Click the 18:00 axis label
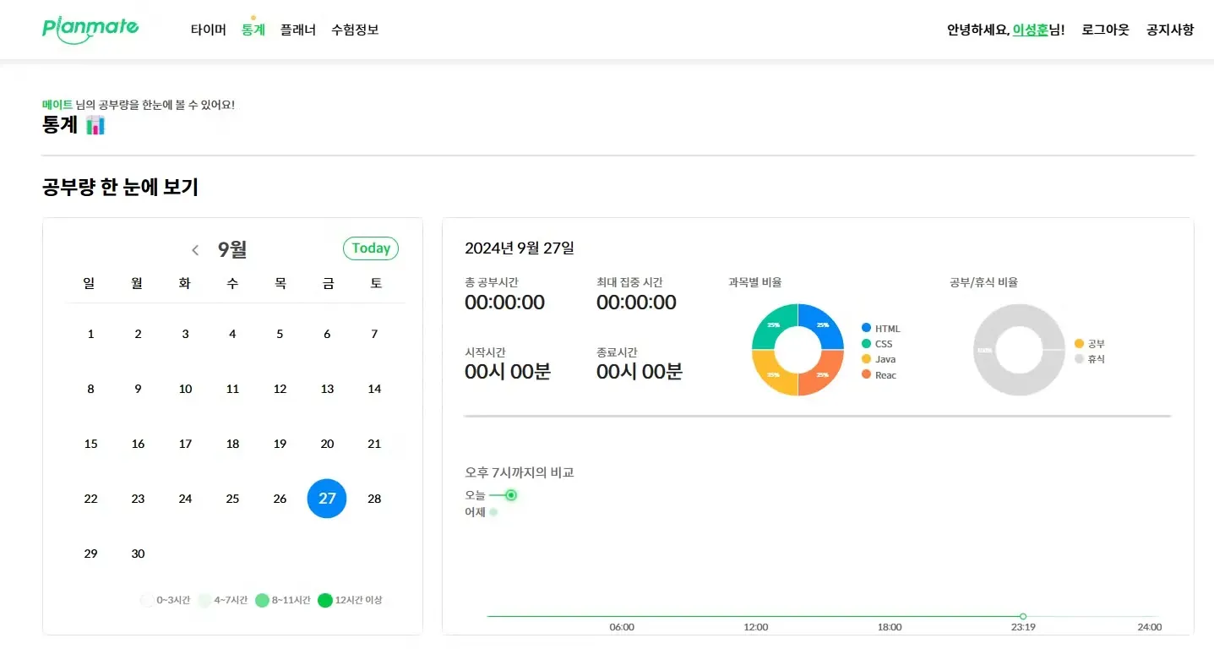1214x660 pixels. [890, 627]
